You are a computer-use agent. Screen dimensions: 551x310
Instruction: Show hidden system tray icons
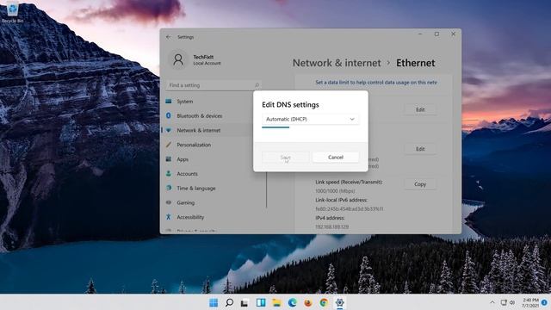coord(492,302)
